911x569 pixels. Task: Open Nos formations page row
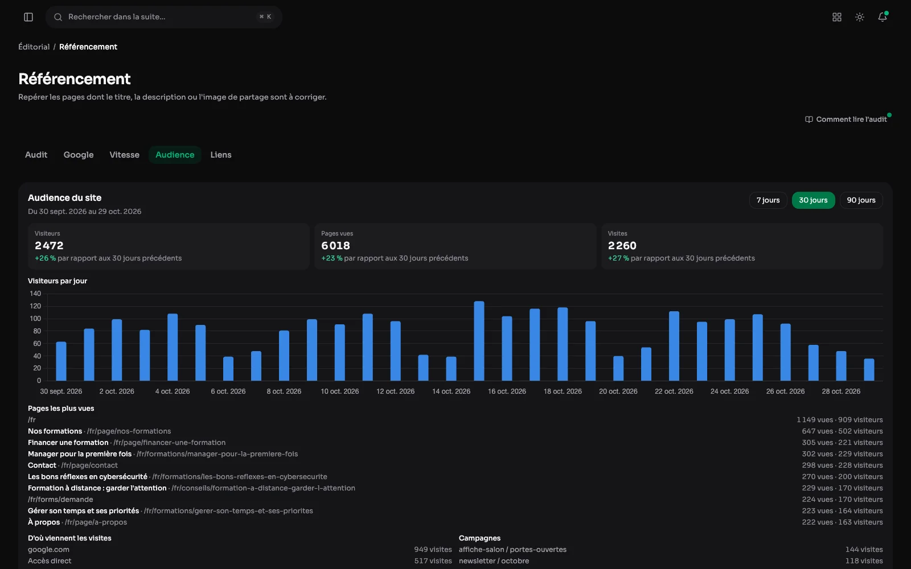455,431
